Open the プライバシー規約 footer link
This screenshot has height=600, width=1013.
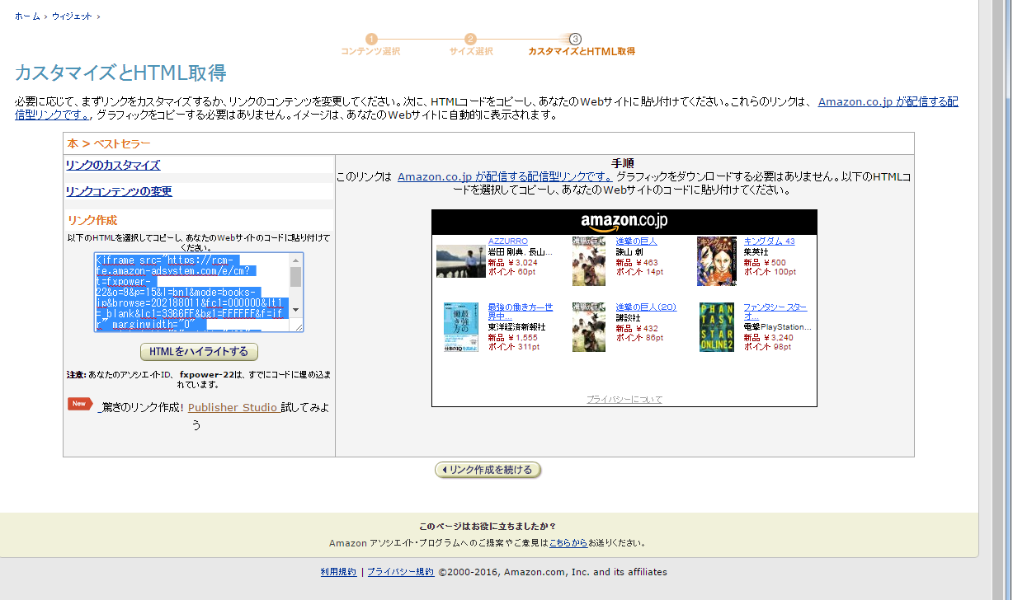[400, 572]
